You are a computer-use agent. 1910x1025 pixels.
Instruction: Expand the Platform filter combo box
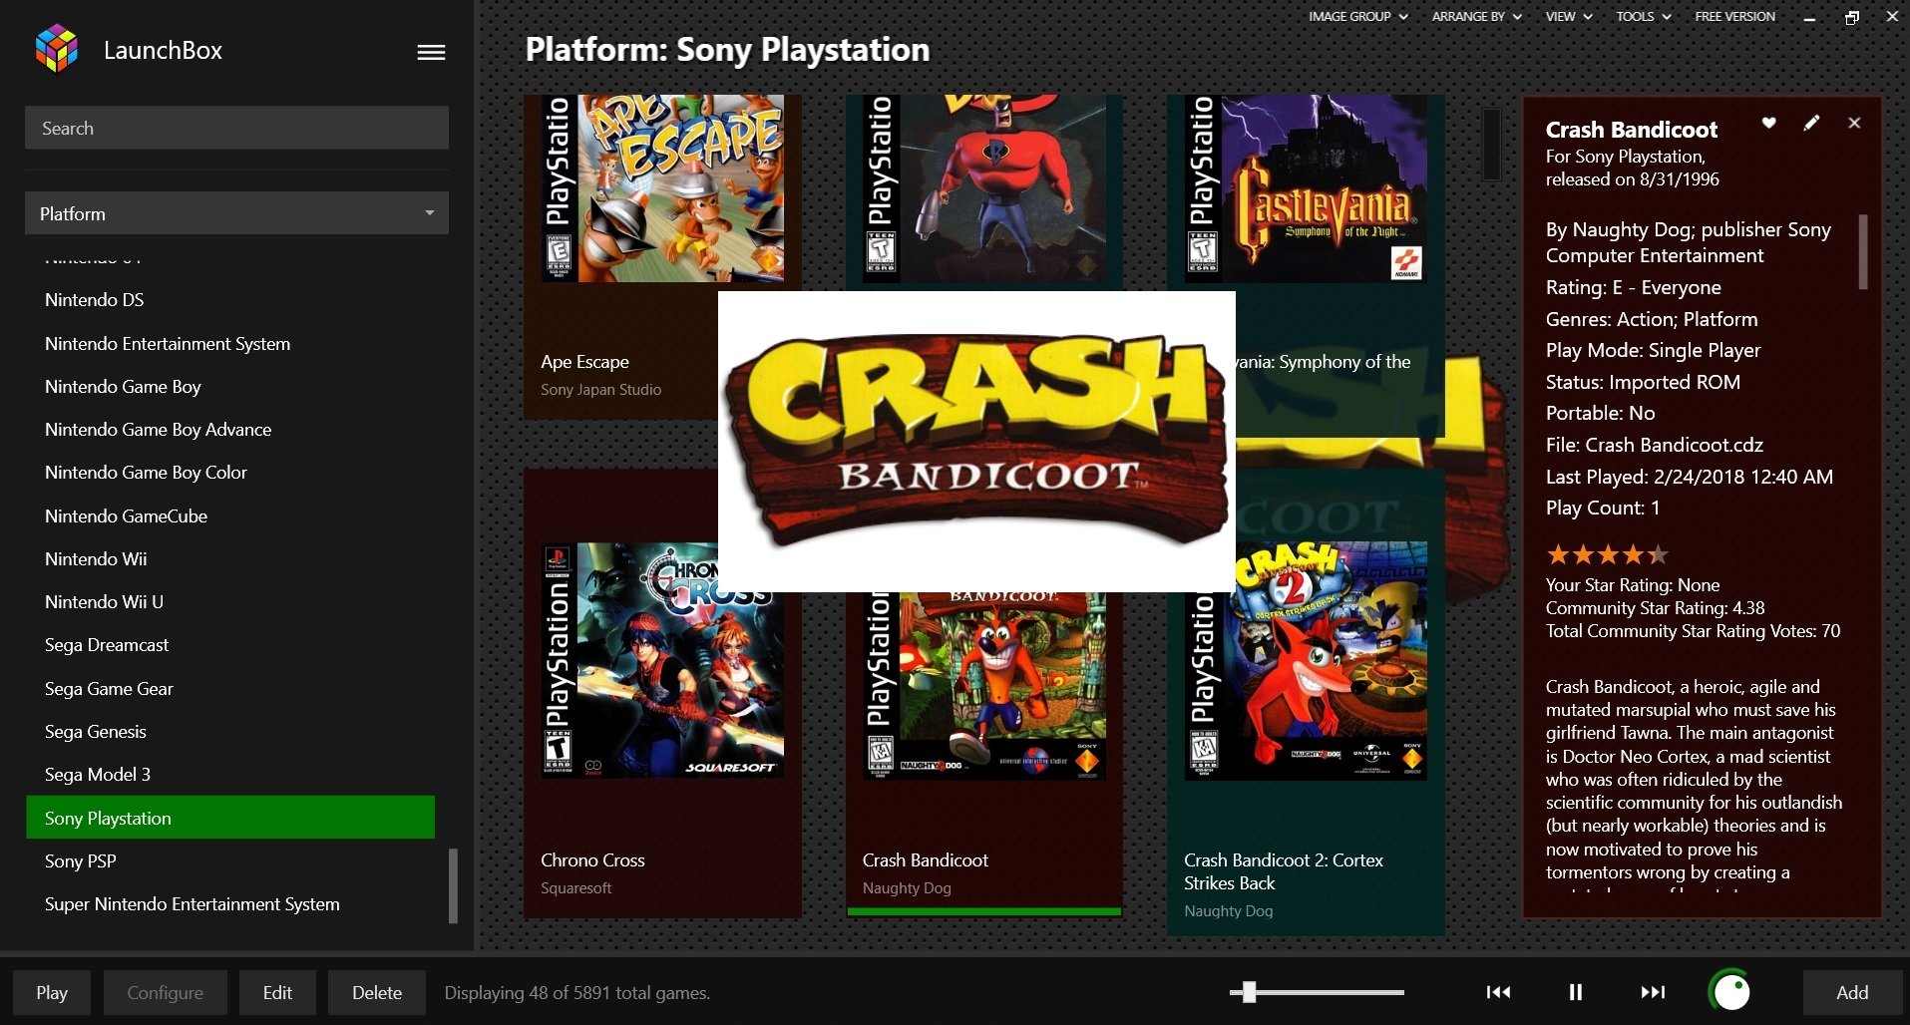[x=236, y=213]
